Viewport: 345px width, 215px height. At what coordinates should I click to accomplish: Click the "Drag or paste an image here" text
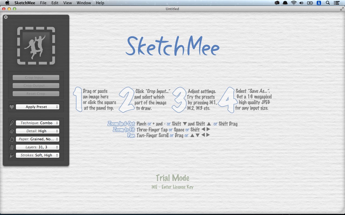tap(95, 94)
